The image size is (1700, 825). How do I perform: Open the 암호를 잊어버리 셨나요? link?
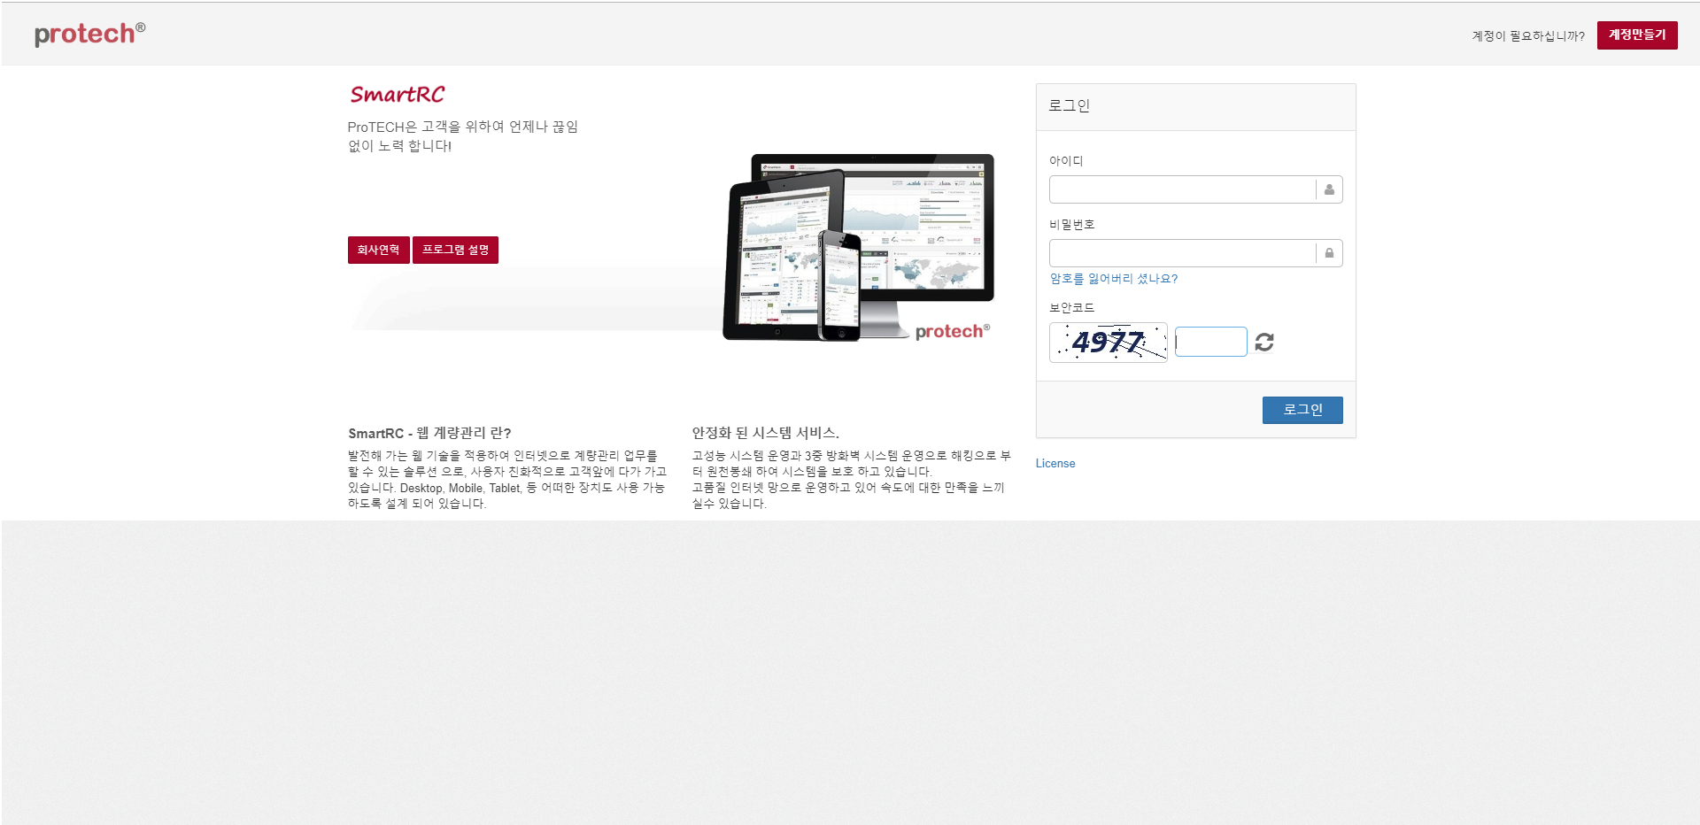pos(1113,279)
